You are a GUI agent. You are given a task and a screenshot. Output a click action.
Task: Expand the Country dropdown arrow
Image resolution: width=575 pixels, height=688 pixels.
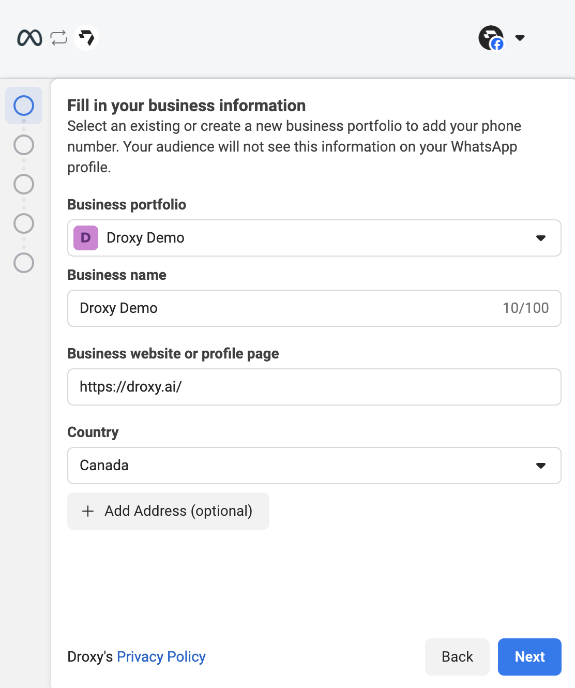[541, 466]
